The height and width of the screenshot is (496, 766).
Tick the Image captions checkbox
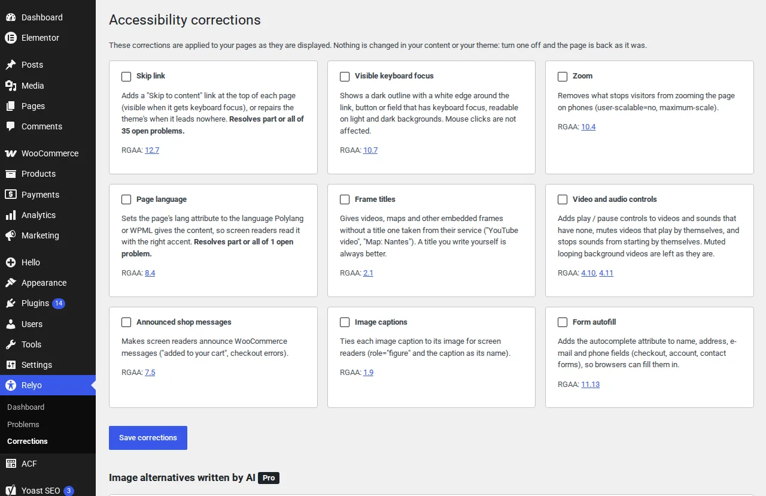coord(345,322)
